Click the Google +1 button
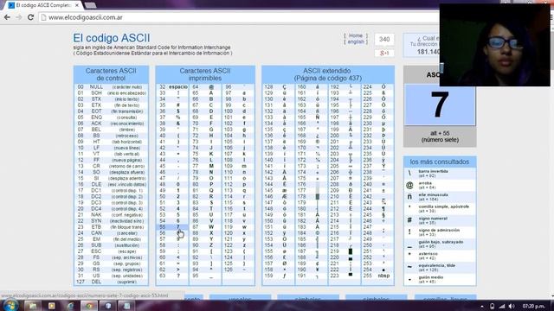The height and width of the screenshot is (311, 554). coord(384,53)
